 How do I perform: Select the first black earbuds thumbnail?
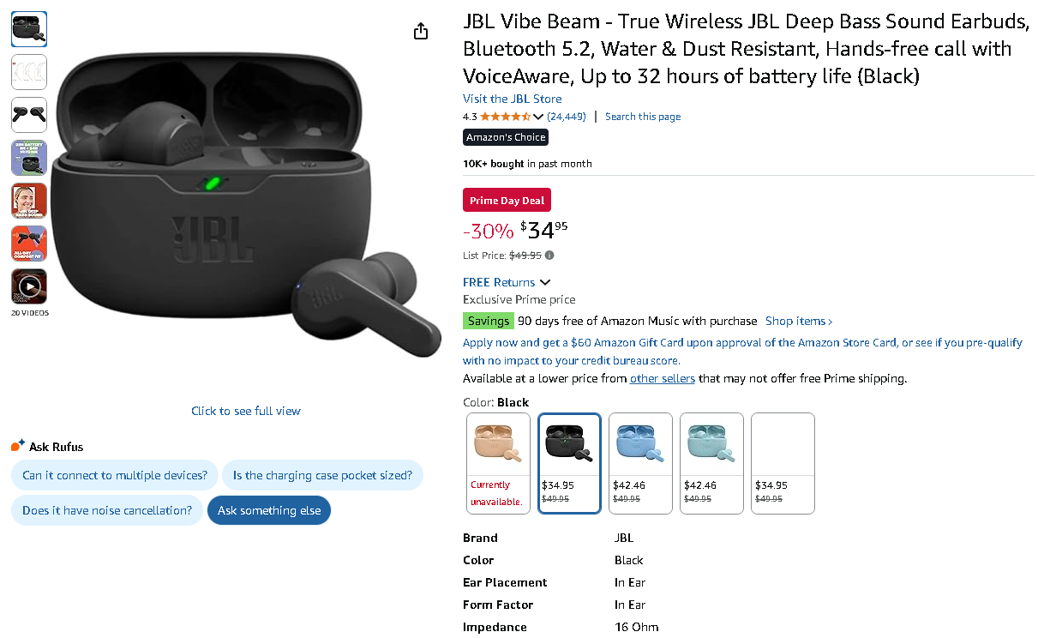click(x=29, y=29)
